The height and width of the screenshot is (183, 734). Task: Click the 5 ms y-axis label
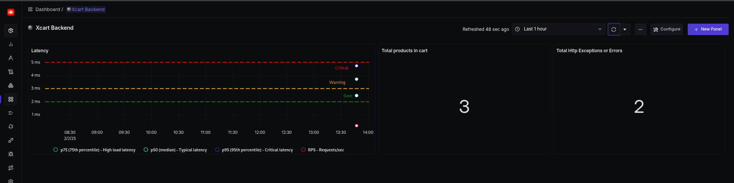[x=36, y=62]
